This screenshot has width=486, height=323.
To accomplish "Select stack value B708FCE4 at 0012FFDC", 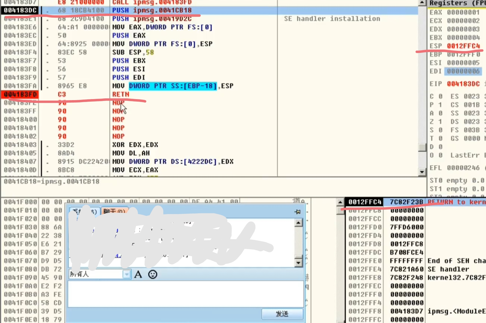I will 407,252.
